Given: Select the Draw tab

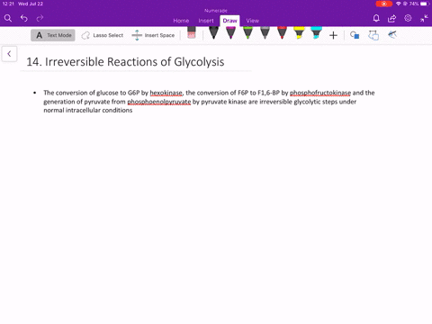Looking at the screenshot, I should click(229, 21).
